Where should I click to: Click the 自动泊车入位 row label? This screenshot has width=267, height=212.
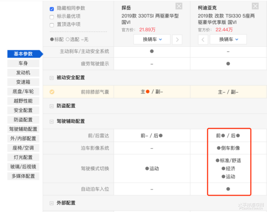pyautogui.click(x=95, y=189)
